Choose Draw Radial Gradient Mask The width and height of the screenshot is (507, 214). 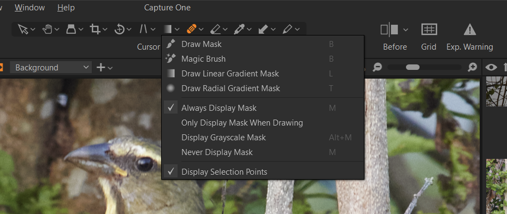(263, 88)
